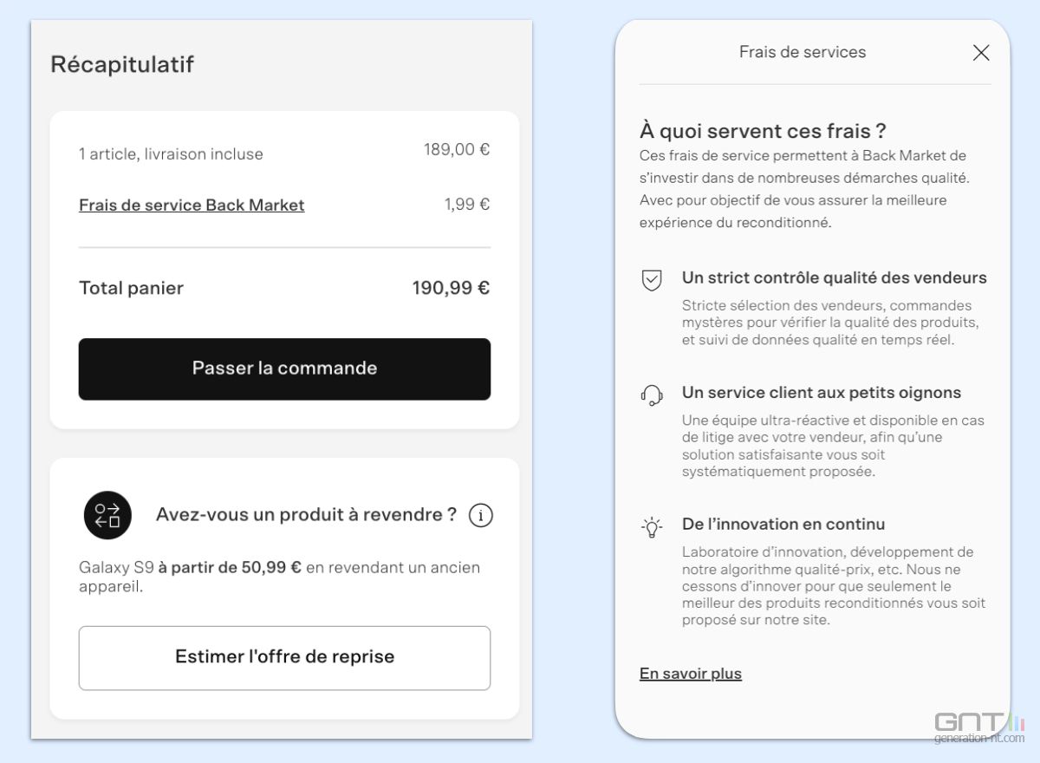This screenshot has width=1040, height=763.
Task: Click the shield quality-control icon
Action: coord(652,280)
